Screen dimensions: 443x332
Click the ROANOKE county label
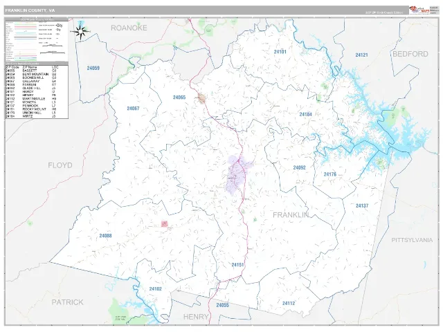pyautogui.click(x=129, y=28)
